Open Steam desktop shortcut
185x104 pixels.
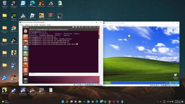pyautogui.click(x=14, y=91)
